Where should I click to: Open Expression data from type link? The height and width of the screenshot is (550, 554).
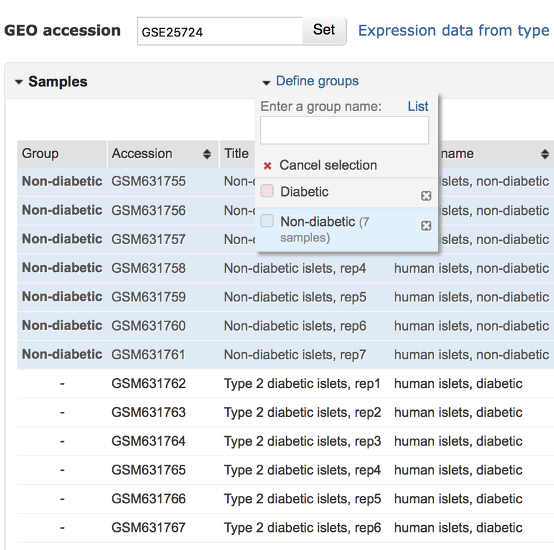pos(454,31)
